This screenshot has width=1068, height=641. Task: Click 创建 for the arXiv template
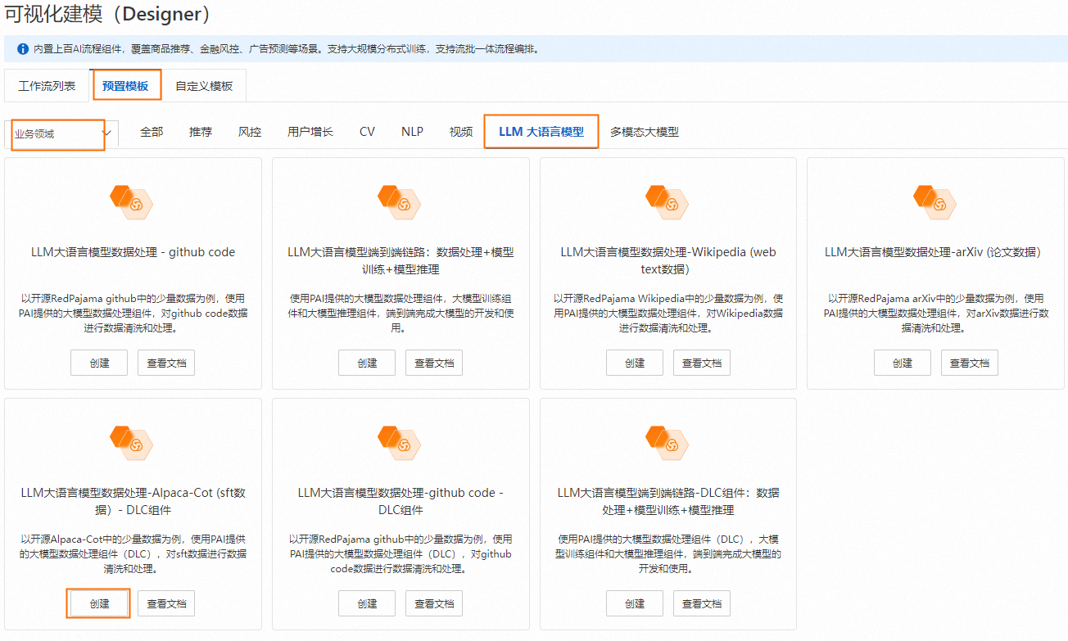(903, 363)
